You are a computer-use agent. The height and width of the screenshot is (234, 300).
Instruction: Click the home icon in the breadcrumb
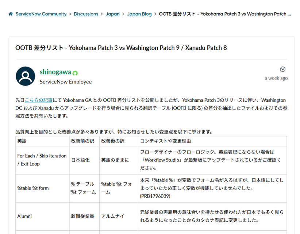(x=11, y=14)
